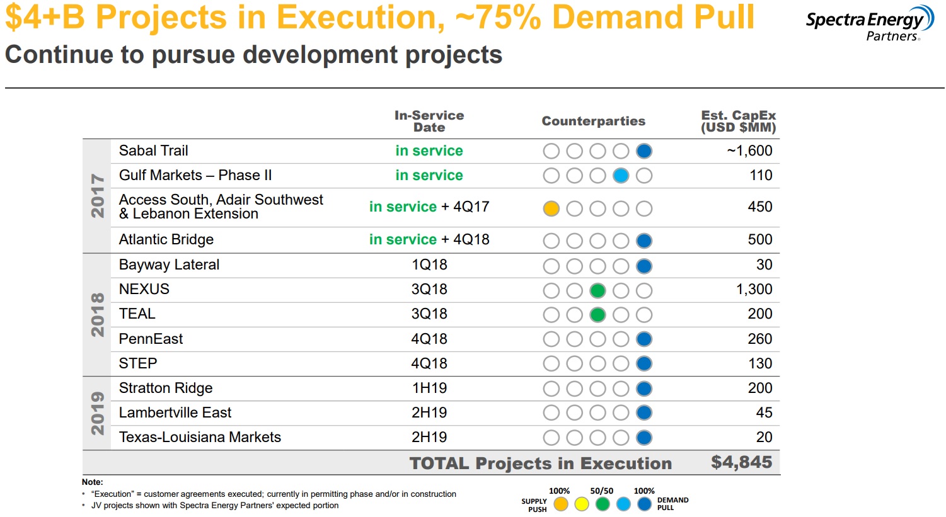Click the "Bayway Lateral" project name
Screen dimensions: 946x517
[x=169, y=264]
